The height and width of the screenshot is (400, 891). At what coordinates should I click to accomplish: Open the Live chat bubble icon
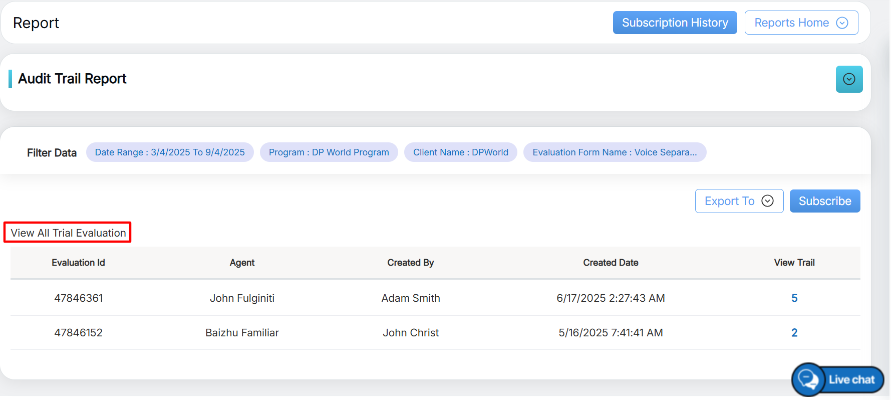tap(808, 379)
